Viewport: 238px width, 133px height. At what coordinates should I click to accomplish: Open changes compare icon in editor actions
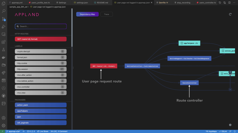pyautogui.click(x=224, y=3)
